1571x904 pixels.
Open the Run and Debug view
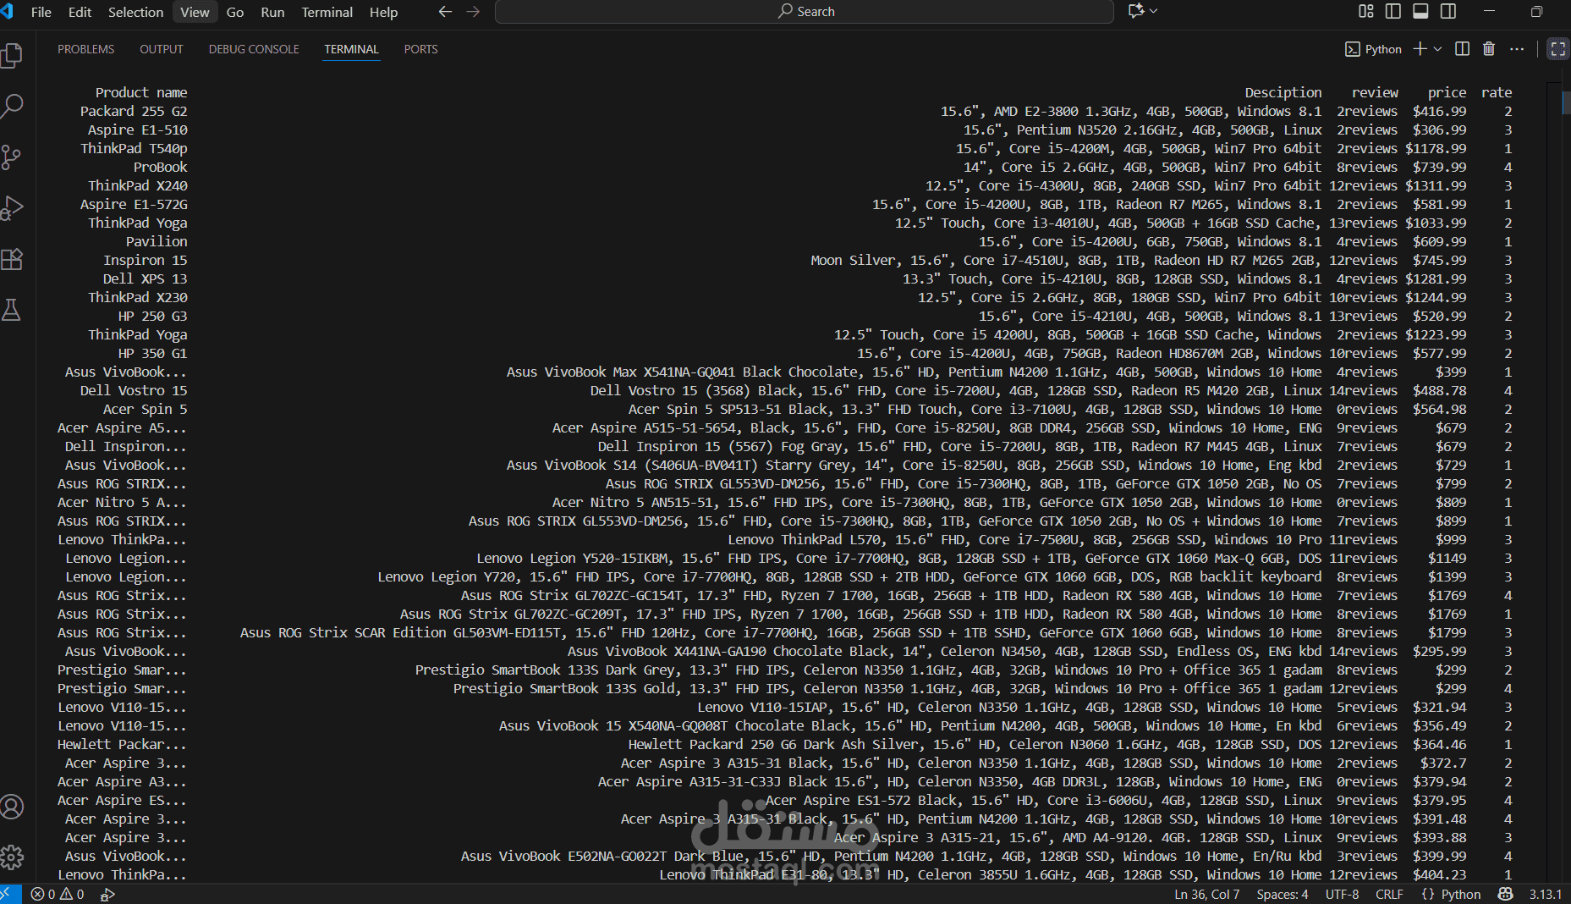12,208
